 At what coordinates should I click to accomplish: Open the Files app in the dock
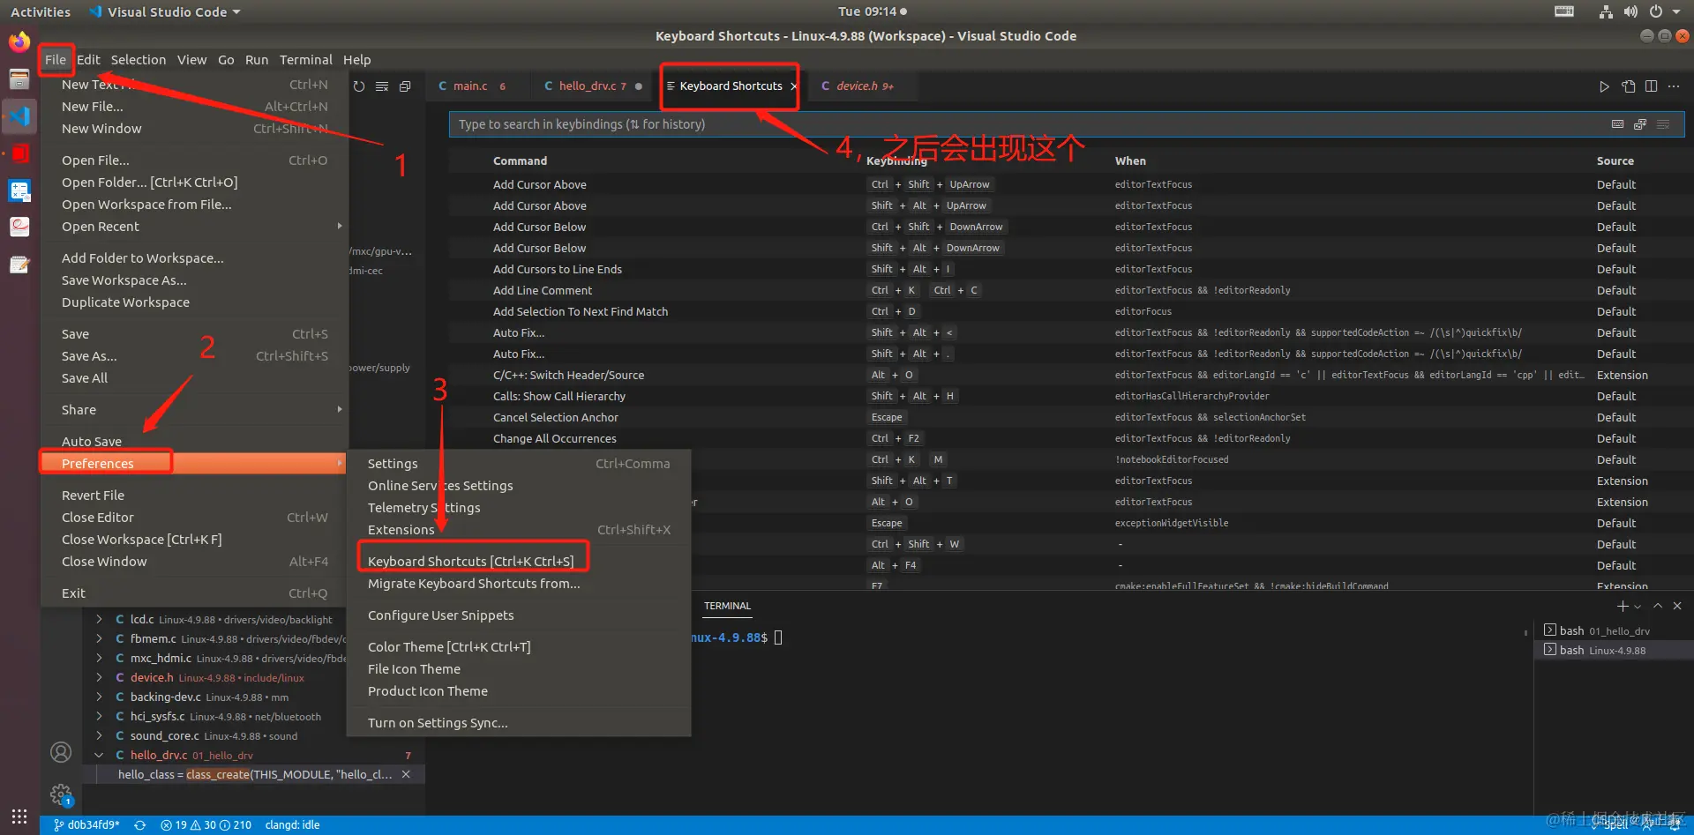tap(19, 79)
